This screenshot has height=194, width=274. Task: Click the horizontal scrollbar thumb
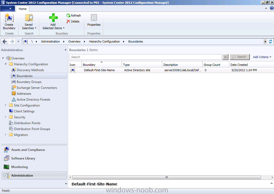[167, 177]
